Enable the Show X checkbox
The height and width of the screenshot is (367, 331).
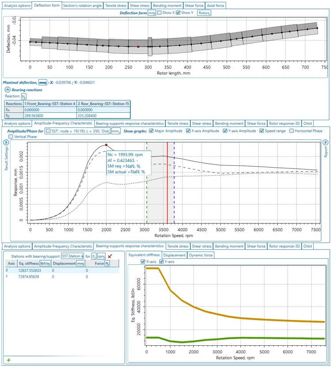pyautogui.click(x=160, y=13)
